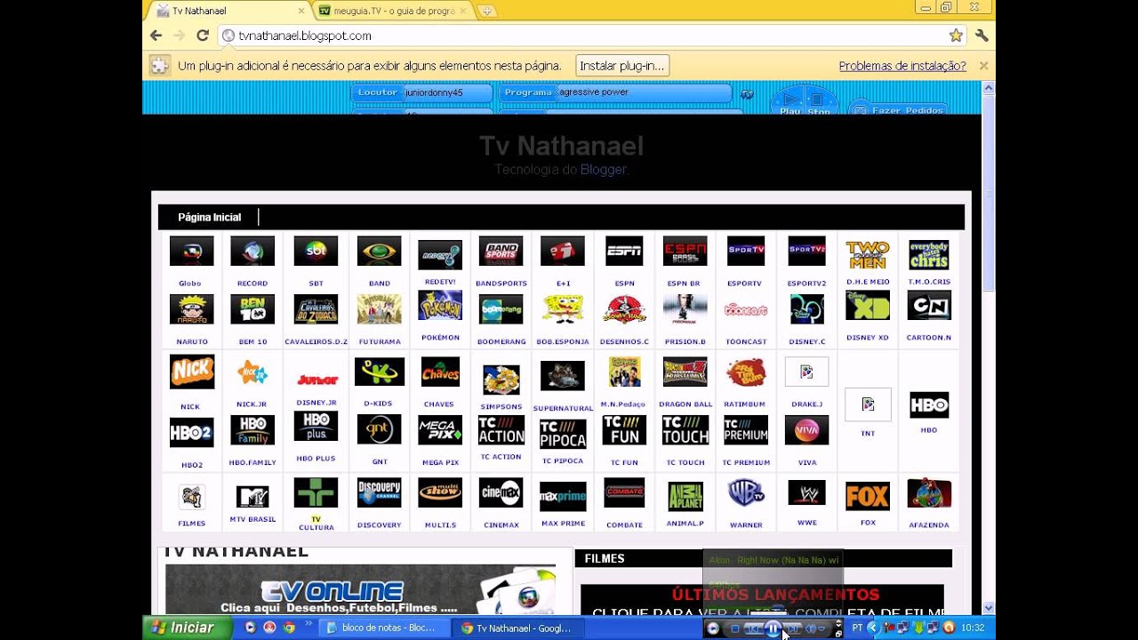
Task: Click the HBO2 channel logo
Action: tap(191, 432)
